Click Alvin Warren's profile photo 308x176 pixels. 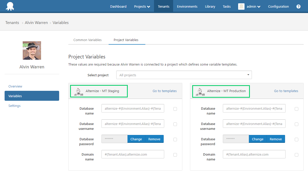click(x=32, y=50)
